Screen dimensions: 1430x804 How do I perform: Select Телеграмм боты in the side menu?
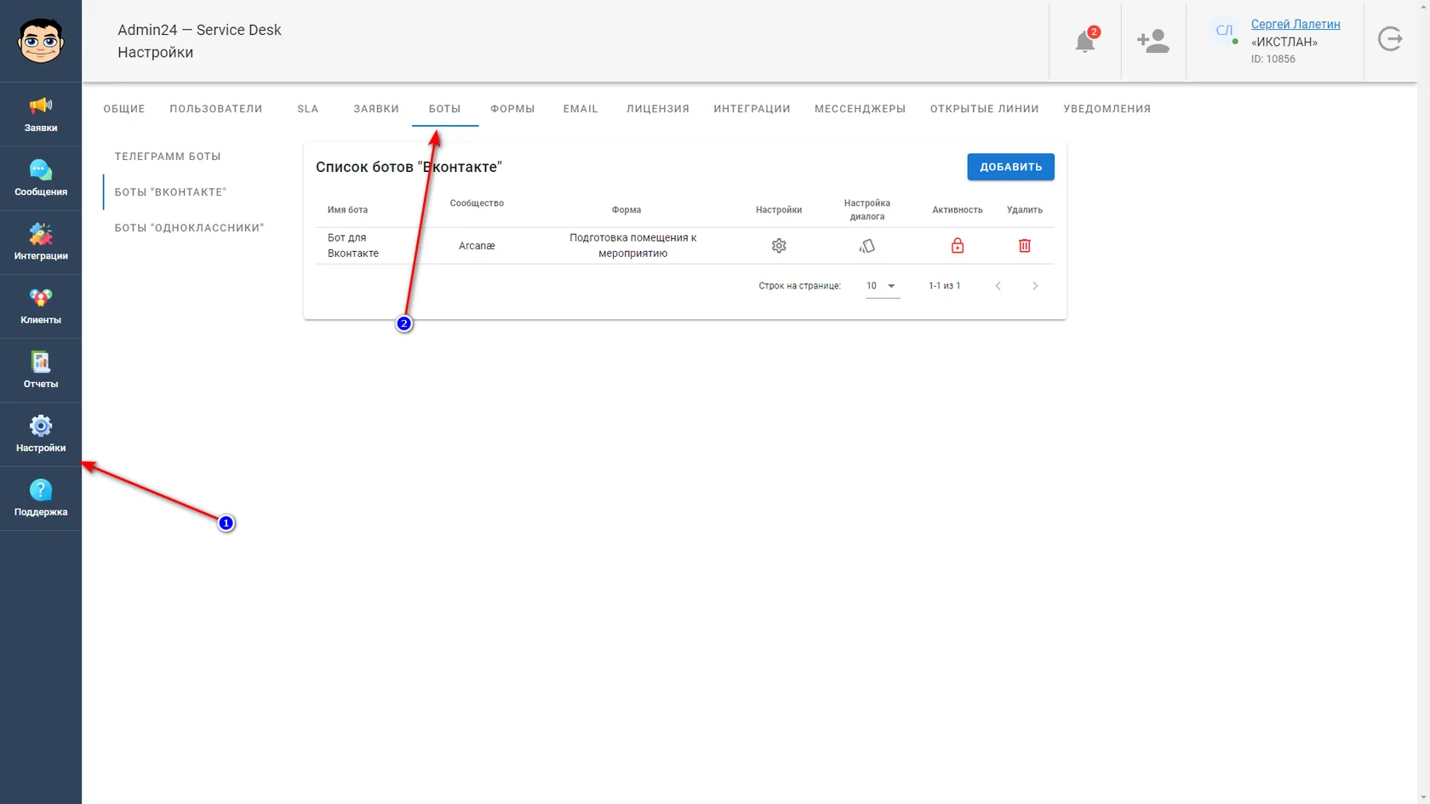168,157
